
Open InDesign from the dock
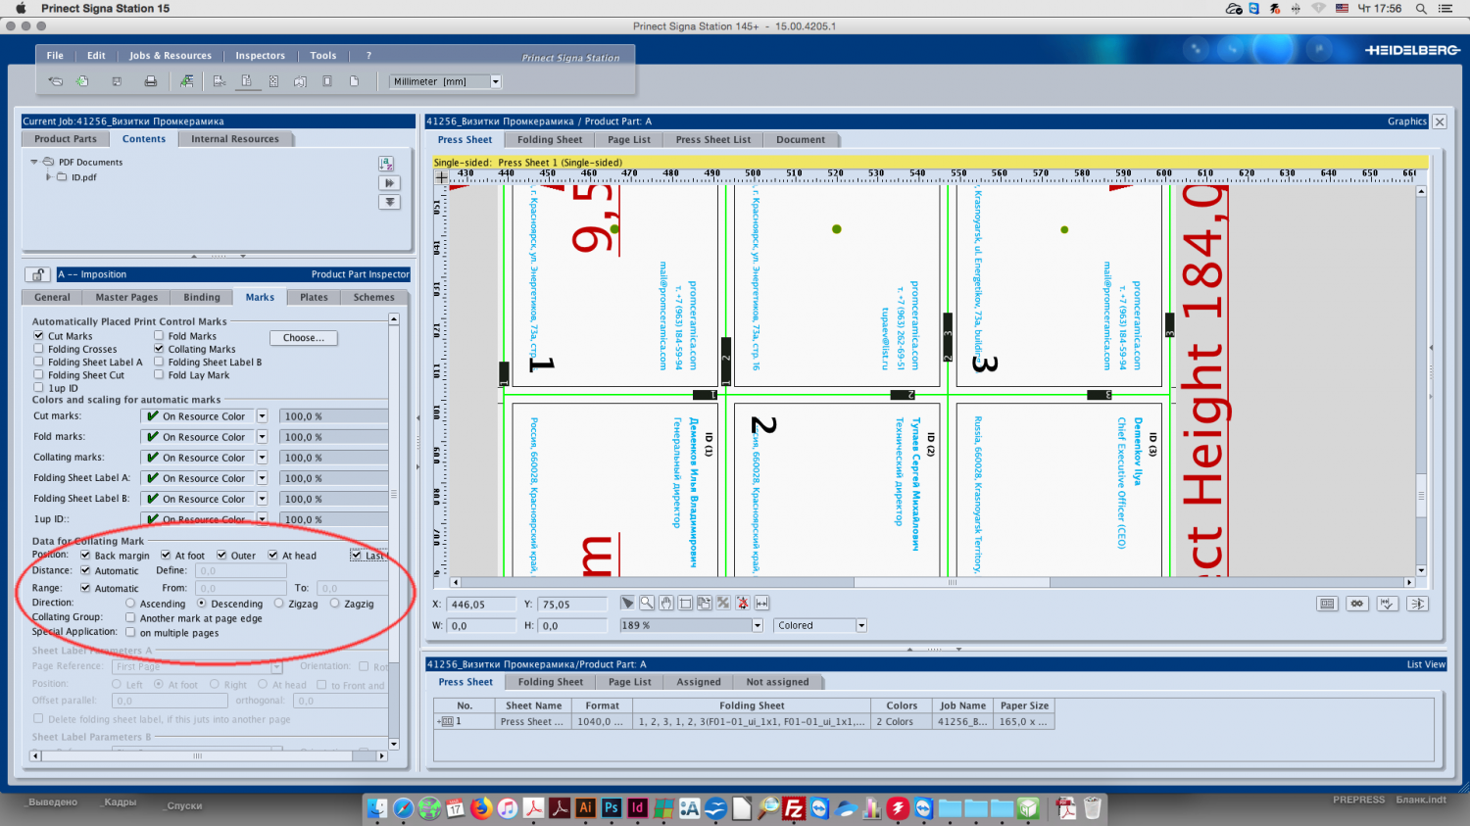[637, 807]
